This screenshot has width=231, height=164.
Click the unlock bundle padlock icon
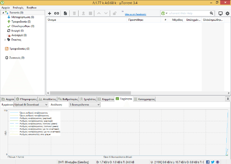[x=114, y=13]
